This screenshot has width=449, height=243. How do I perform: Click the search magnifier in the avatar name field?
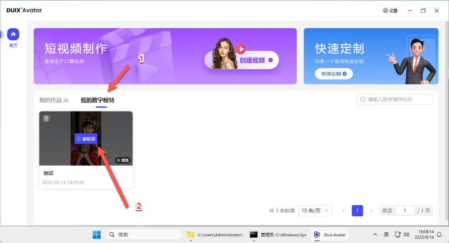coord(363,99)
